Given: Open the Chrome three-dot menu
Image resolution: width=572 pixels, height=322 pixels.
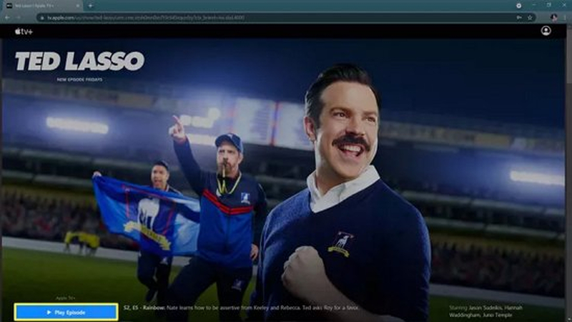Looking at the screenshot, I should click(566, 17).
